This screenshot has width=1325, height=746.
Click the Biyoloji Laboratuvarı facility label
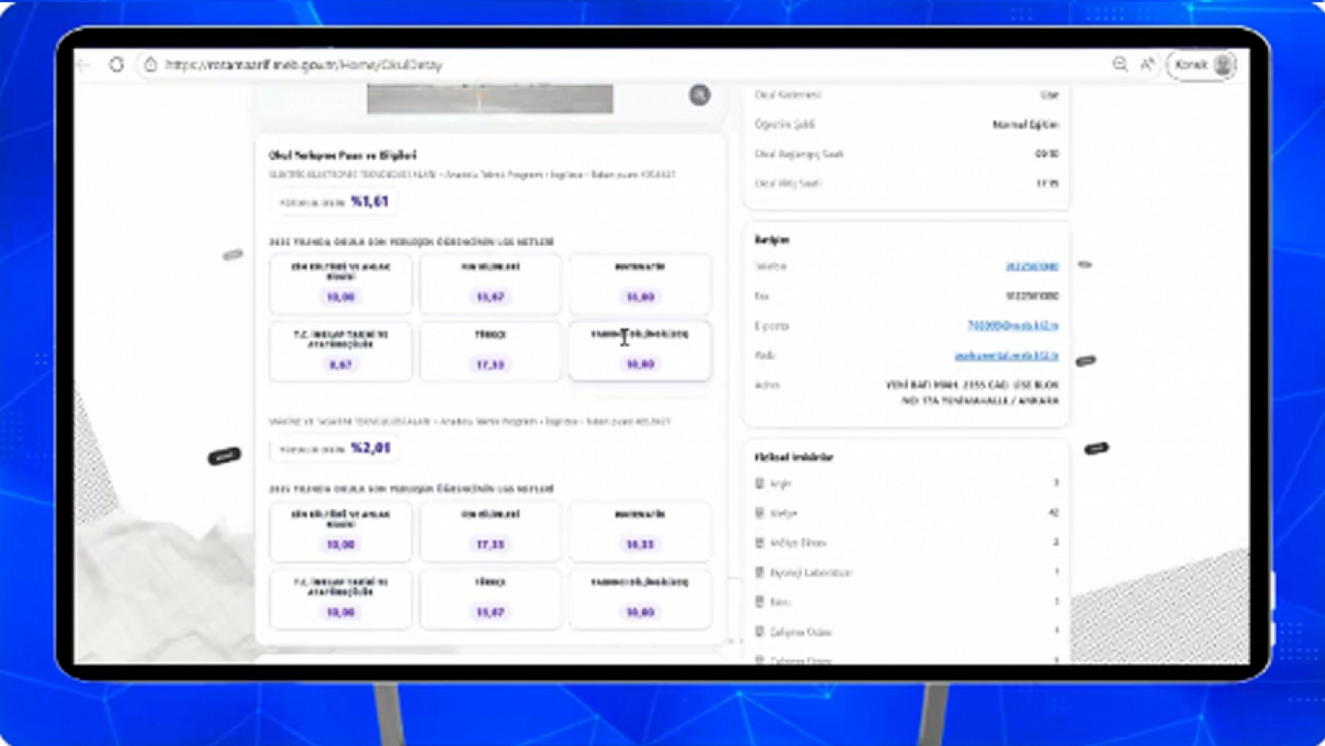[811, 573]
